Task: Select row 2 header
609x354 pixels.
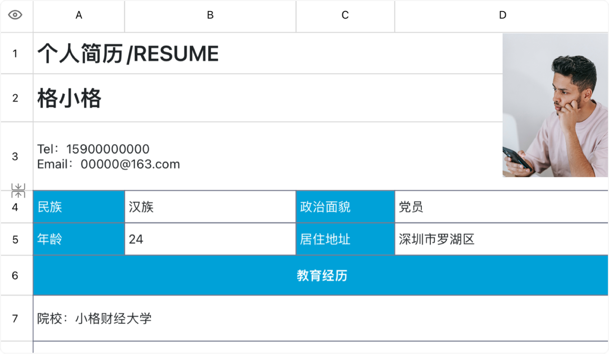Action: click(16, 98)
